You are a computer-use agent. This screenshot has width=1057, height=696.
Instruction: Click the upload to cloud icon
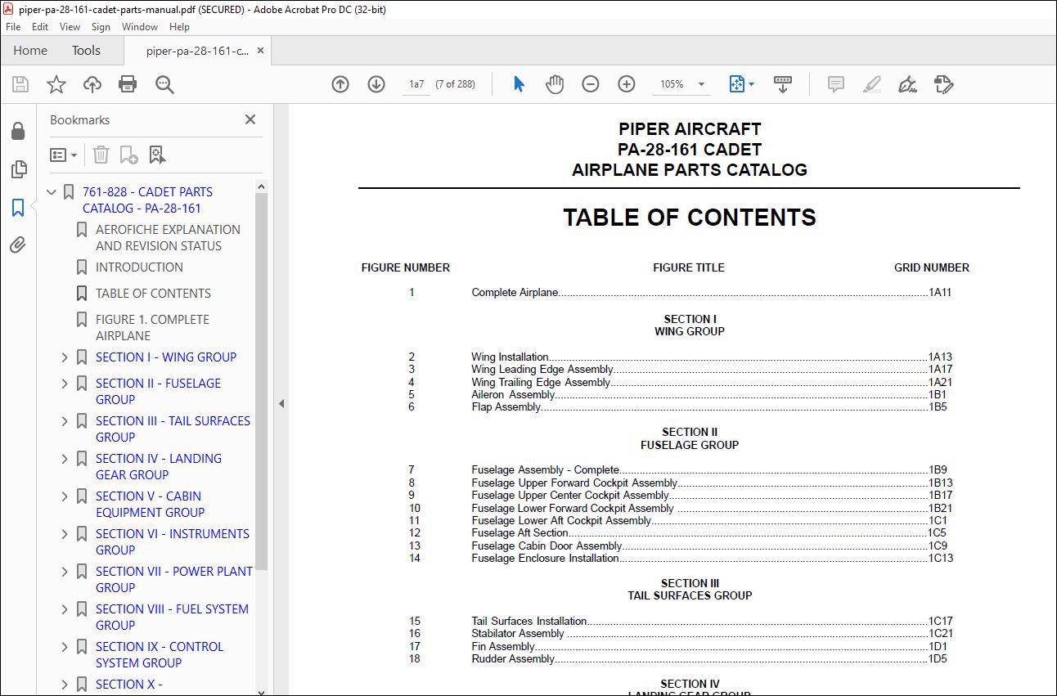coord(92,84)
